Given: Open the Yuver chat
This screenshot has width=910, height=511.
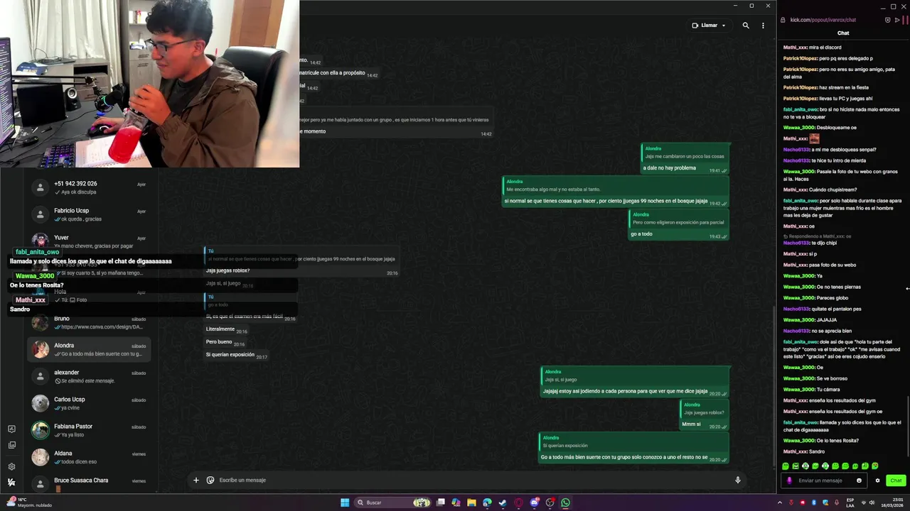Looking at the screenshot, I should 89,241.
